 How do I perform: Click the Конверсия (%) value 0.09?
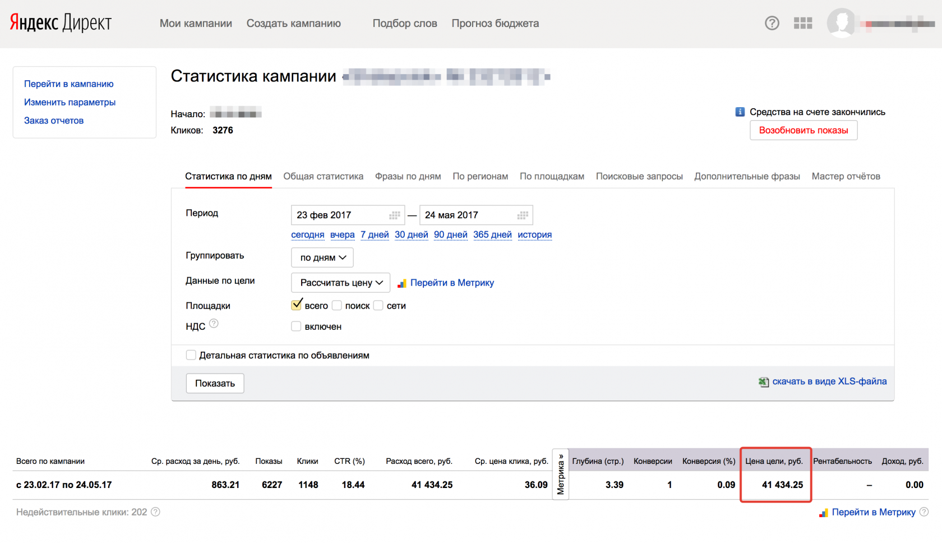pos(726,485)
